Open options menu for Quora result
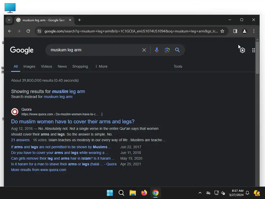This screenshot has width=265, height=199. pos(102,114)
